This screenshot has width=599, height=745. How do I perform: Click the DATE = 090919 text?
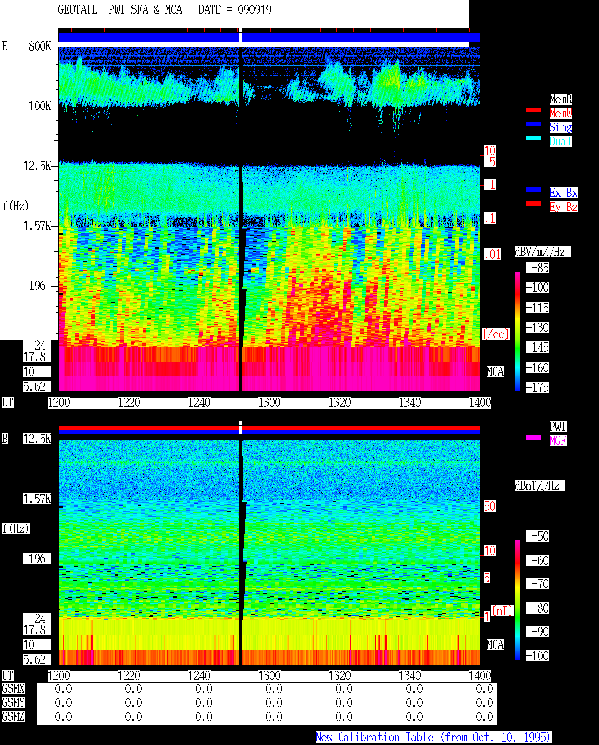pos(235,9)
